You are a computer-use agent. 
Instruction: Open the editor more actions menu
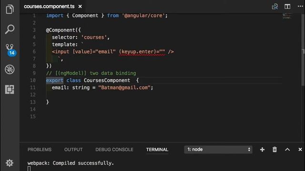300,6
